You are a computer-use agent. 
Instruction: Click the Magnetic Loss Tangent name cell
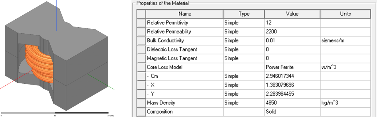(x=185, y=58)
